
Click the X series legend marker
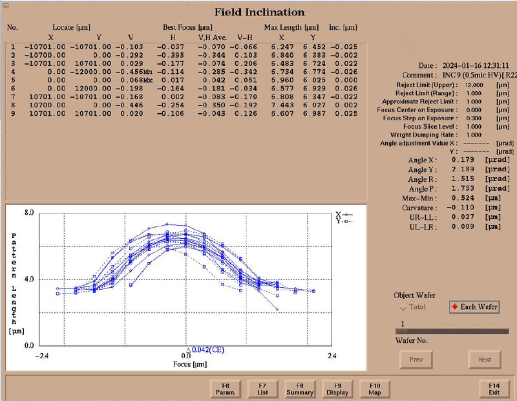click(x=346, y=214)
